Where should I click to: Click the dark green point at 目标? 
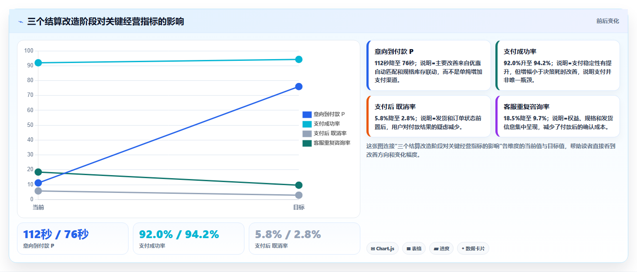(x=299, y=185)
